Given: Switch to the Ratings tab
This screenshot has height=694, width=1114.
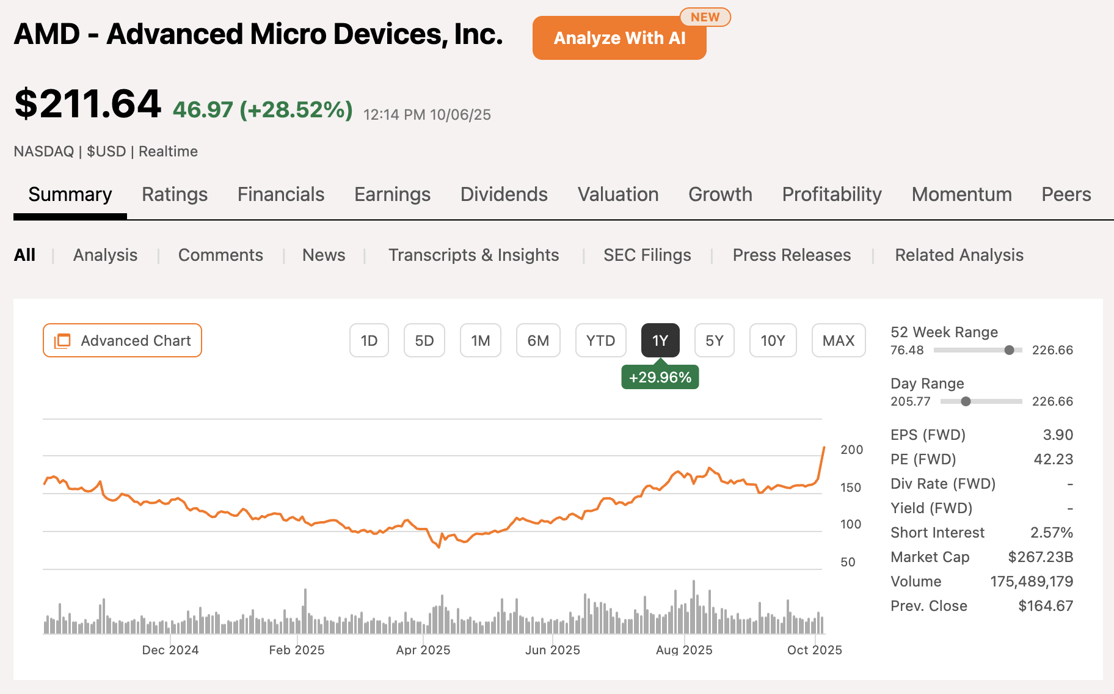Looking at the screenshot, I should (174, 194).
